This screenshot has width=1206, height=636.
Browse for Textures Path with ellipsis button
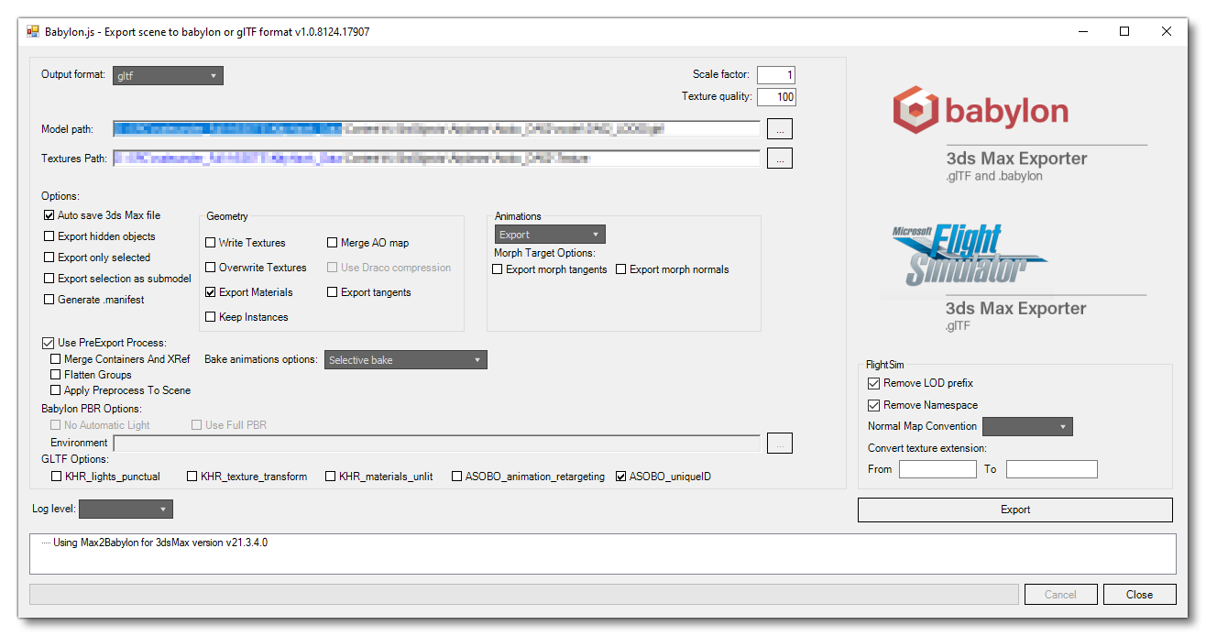[x=779, y=159]
